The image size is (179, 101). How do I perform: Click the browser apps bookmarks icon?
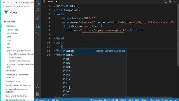pyautogui.click(x=4, y=6)
